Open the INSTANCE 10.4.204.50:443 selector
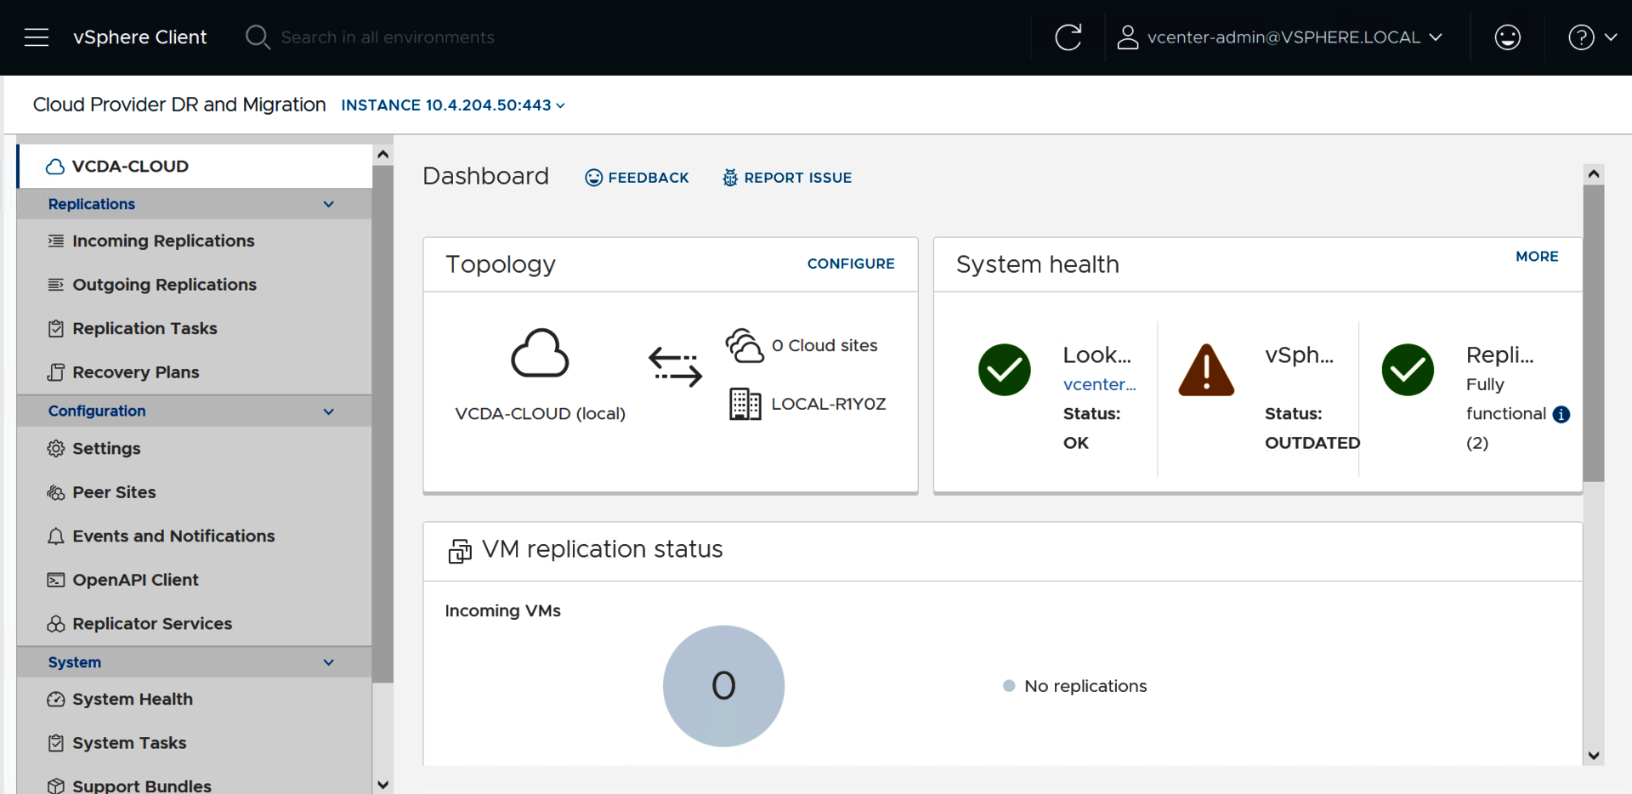Screen dimensions: 1632x794 (x=452, y=105)
